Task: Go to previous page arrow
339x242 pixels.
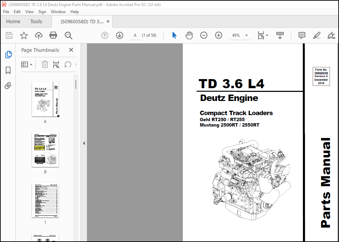Action: (x=105, y=35)
